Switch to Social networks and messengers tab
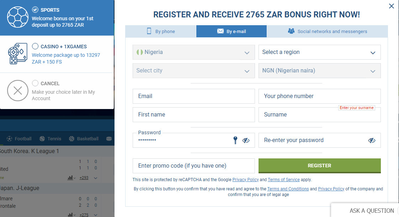The width and height of the screenshot is (399, 217). [327, 31]
